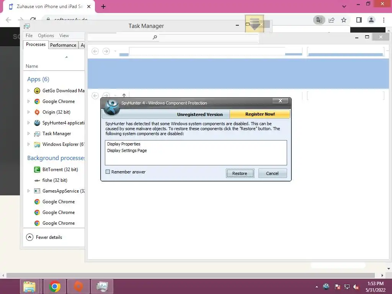Click GetGo Download Manager icon in Task Manager
The width and height of the screenshot is (392, 294).
[x=37, y=91]
